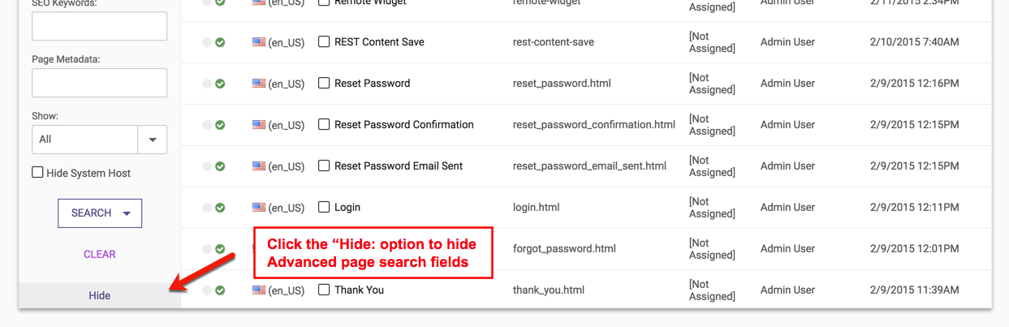The height and width of the screenshot is (327, 1009).
Task: Click US flag icon in Thank You row
Action: [259, 290]
